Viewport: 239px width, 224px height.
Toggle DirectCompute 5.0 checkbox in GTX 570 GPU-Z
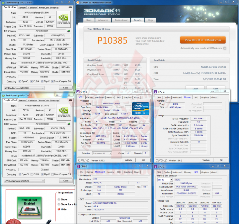[52, 174]
